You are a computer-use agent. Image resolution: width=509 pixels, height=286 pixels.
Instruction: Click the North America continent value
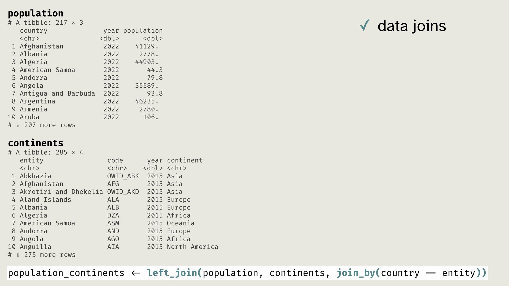[x=192, y=247]
